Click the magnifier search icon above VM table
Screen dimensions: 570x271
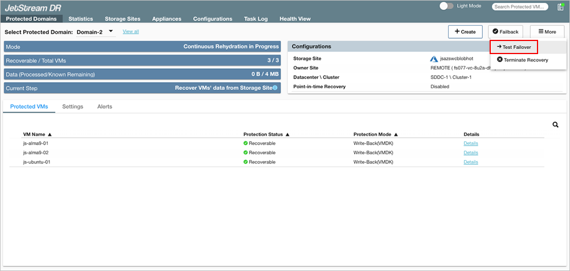(x=555, y=125)
